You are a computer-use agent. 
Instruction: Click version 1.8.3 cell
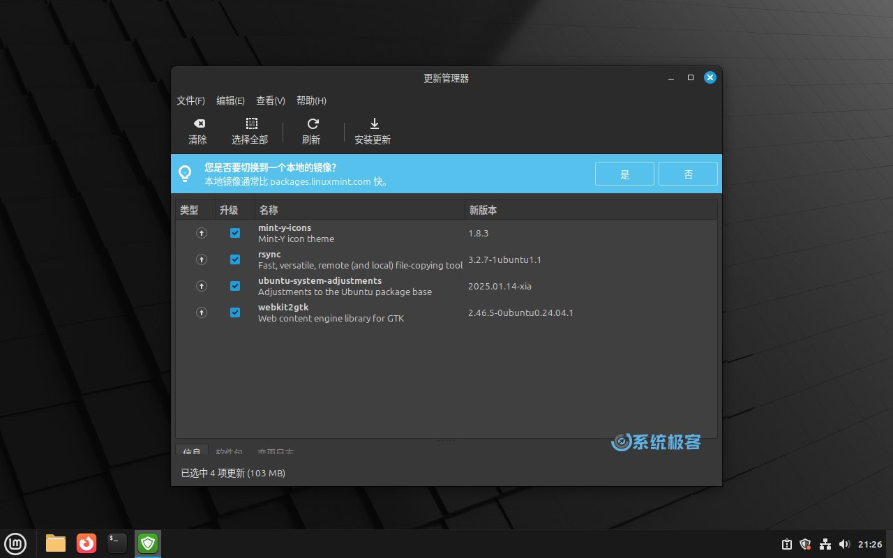point(479,233)
